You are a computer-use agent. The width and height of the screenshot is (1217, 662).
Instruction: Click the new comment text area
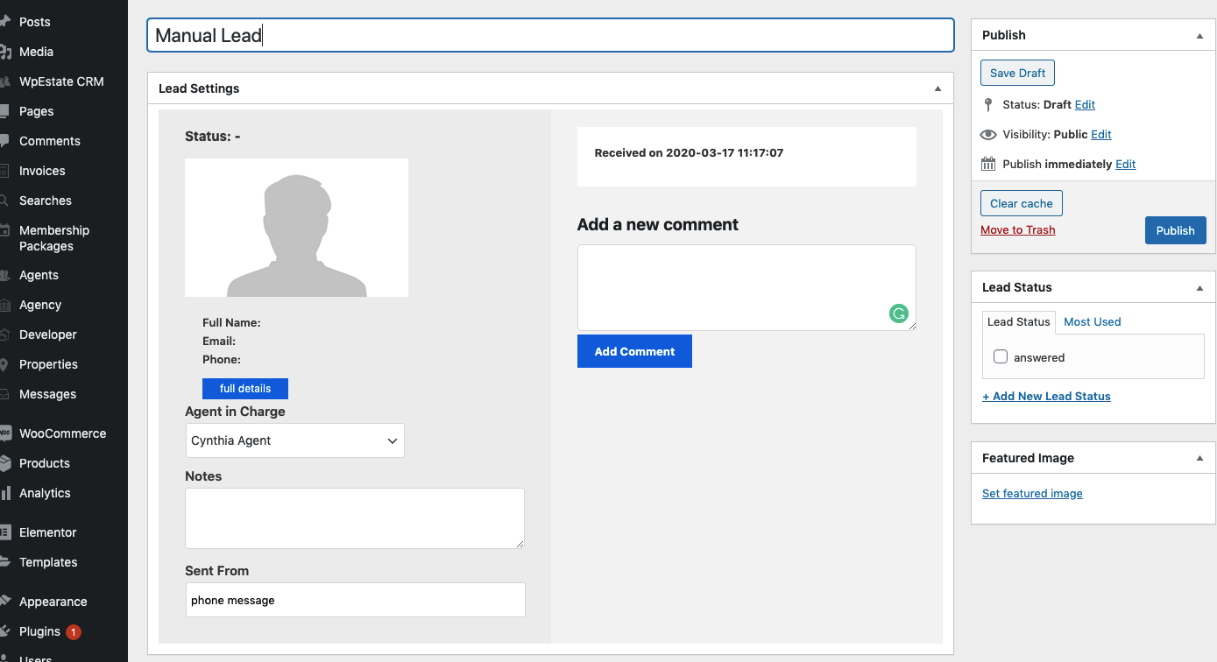[x=746, y=287]
